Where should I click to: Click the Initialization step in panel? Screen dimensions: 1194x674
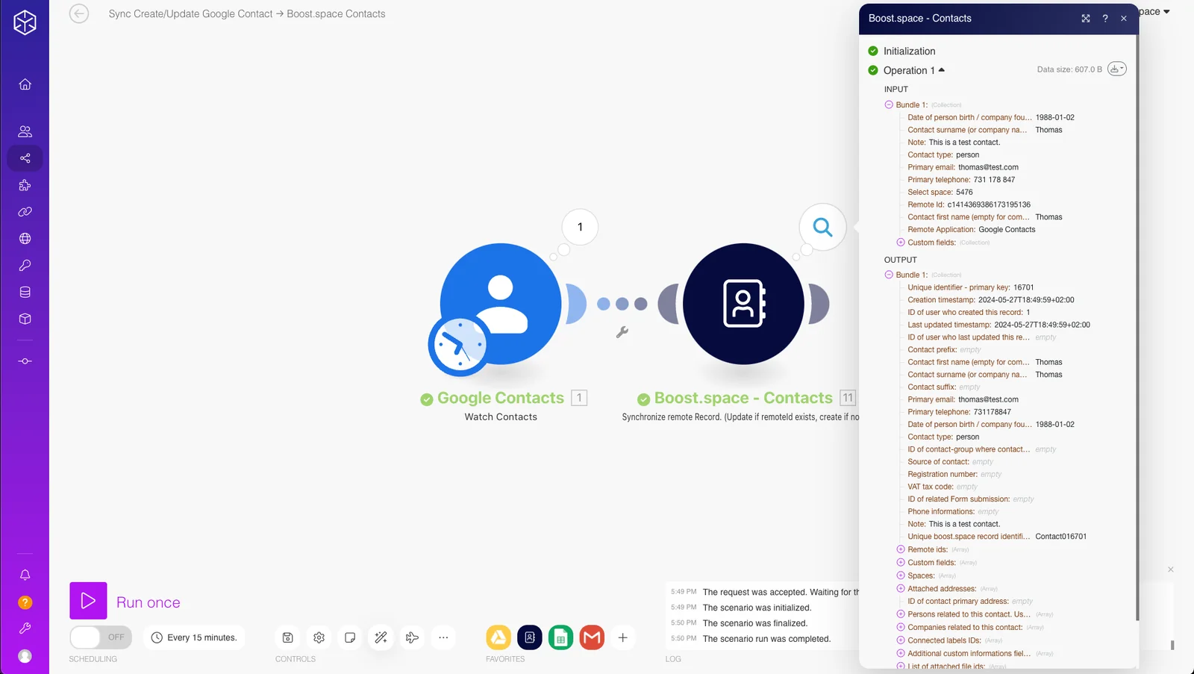click(909, 51)
